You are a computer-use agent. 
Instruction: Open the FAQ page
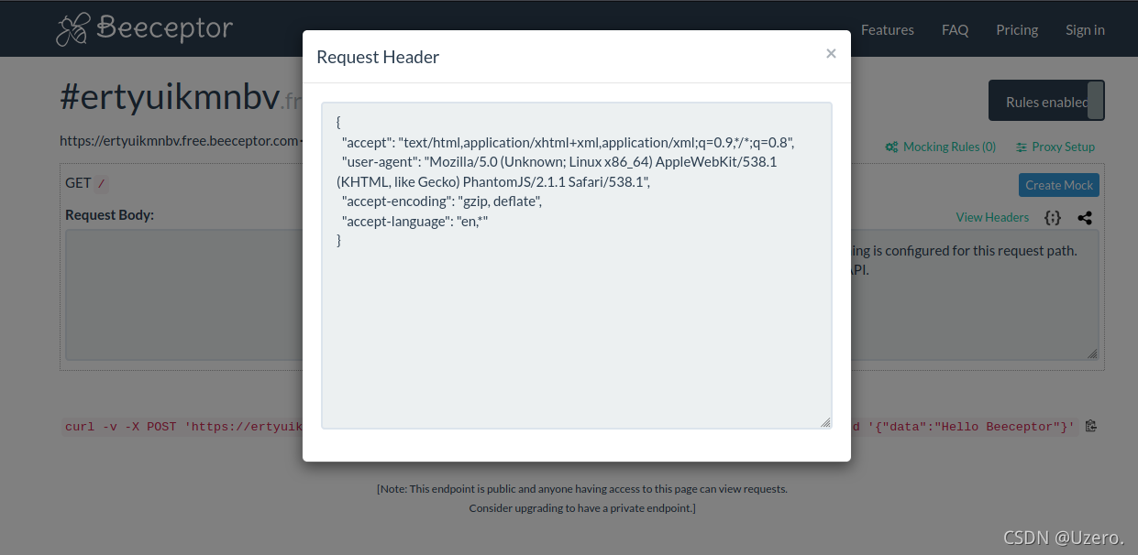[955, 29]
